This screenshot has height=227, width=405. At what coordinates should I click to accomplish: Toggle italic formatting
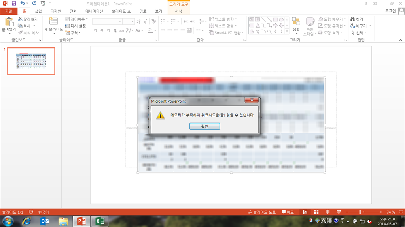pyautogui.click(x=102, y=30)
